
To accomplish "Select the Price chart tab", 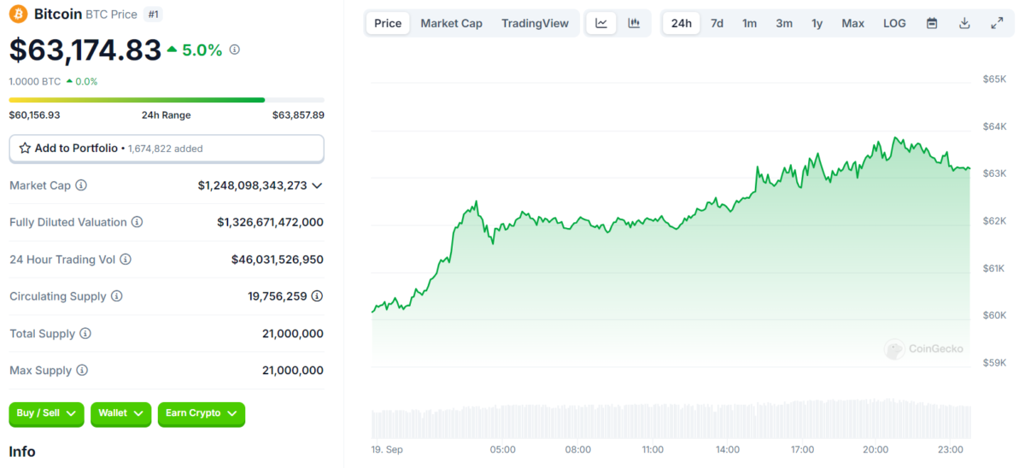I will click(388, 23).
